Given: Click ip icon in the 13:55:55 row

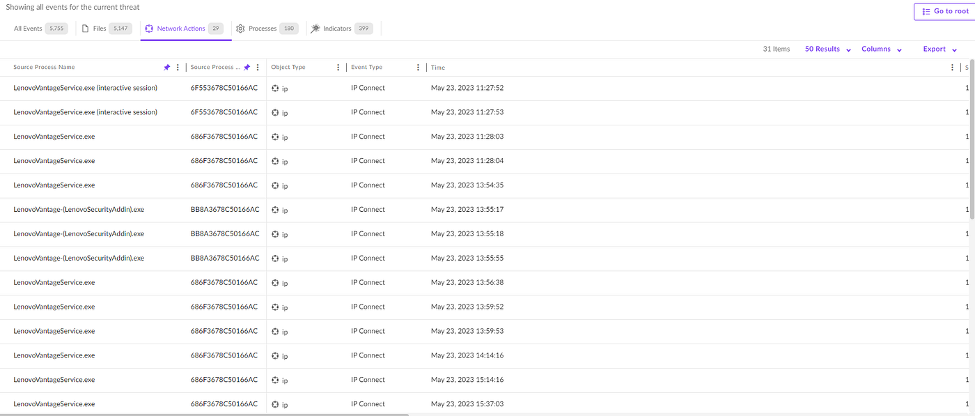Looking at the screenshot, I should point(275,259).
